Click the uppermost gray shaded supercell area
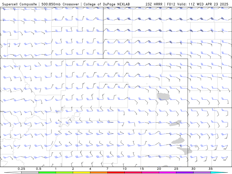The width and height of the screenshot is (232, 174). click(163, 97)
